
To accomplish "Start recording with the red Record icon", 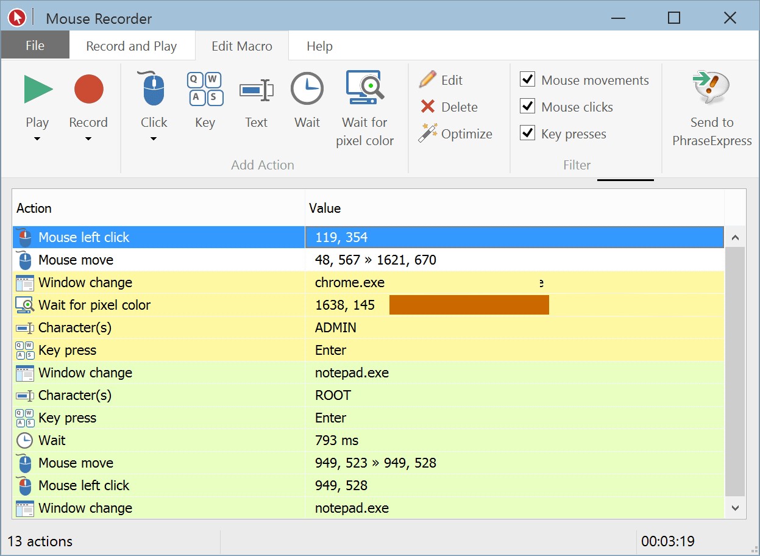I will pos(88,90).
